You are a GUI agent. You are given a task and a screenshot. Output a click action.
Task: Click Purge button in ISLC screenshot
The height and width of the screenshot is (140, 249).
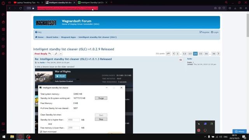click(x=101, y=98)
